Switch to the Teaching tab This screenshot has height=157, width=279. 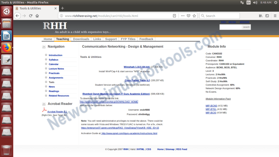click(x=62, y=39)
